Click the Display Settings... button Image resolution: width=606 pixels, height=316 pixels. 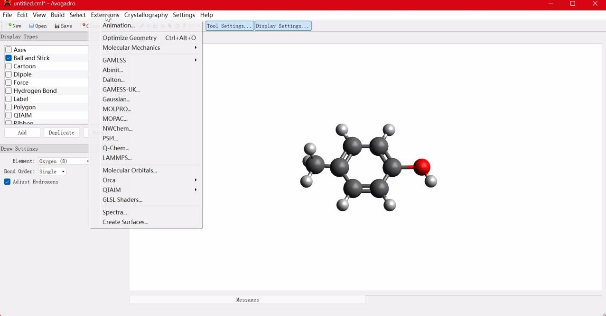(x=283, y=26)
